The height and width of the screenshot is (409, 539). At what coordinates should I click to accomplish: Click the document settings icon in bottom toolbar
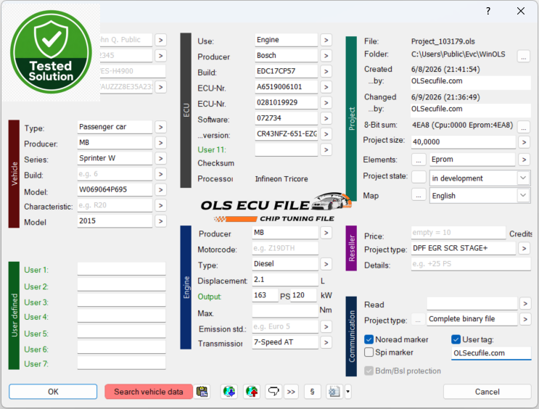[x=334, y=392]
